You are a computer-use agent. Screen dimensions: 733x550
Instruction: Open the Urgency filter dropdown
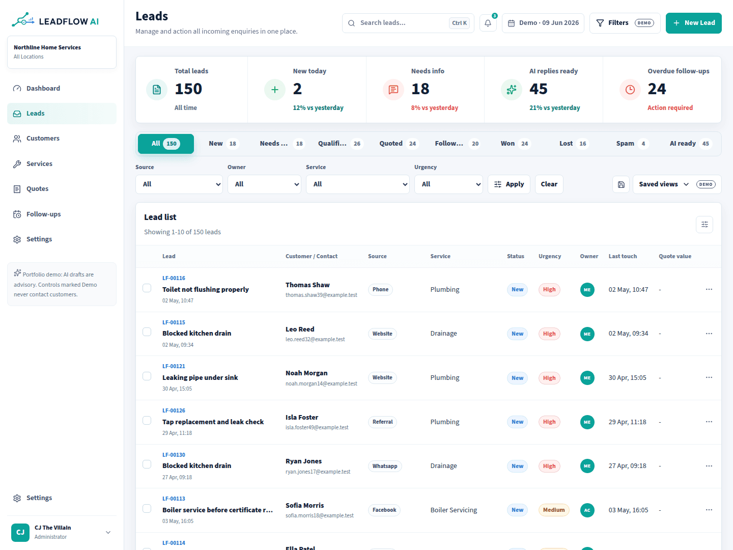(x=448, y=184)
